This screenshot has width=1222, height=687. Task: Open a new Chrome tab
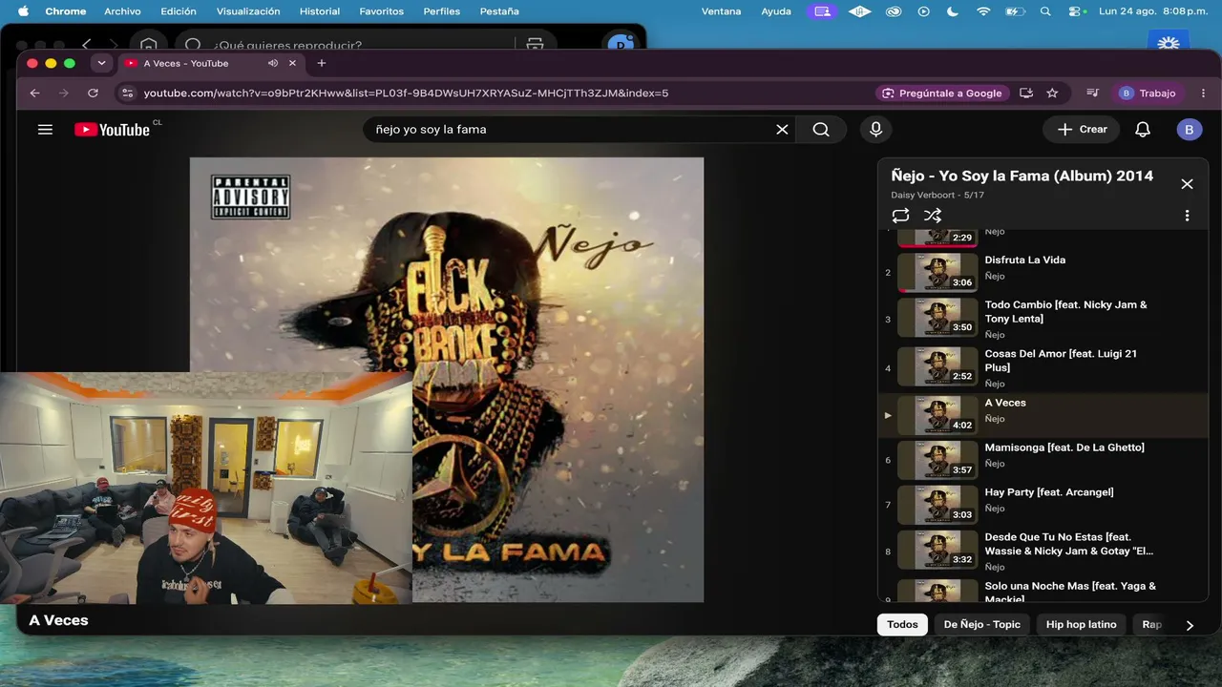(322, 63)
